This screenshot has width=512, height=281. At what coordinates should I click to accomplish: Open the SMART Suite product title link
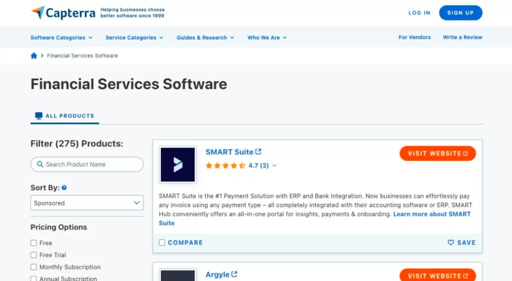229,152
